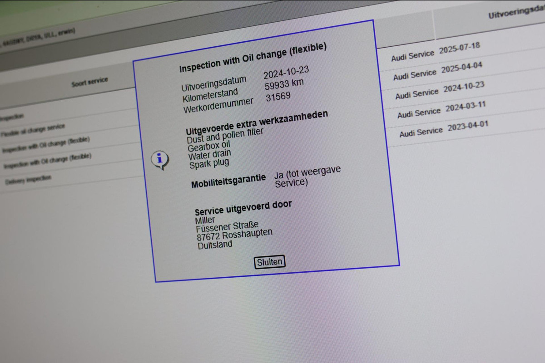The height and width of the screenshot is (363, 545).
Task: Select the 2025-04-04 service date
Action: pyautogui.click(x=461, y=67)
